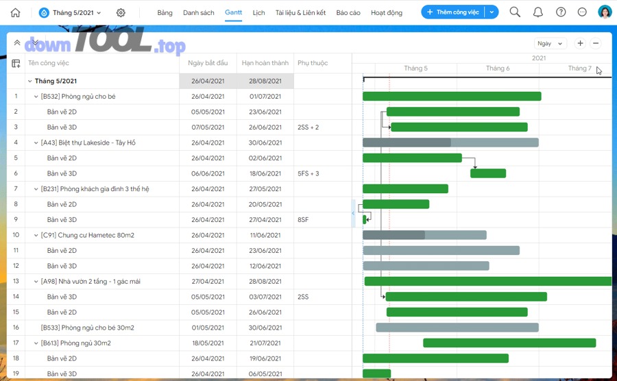Image resolution: width=617 pixels, height=381 pixels.
Task: Zoom in Gantt with plus button
Action: coord(580,43)
